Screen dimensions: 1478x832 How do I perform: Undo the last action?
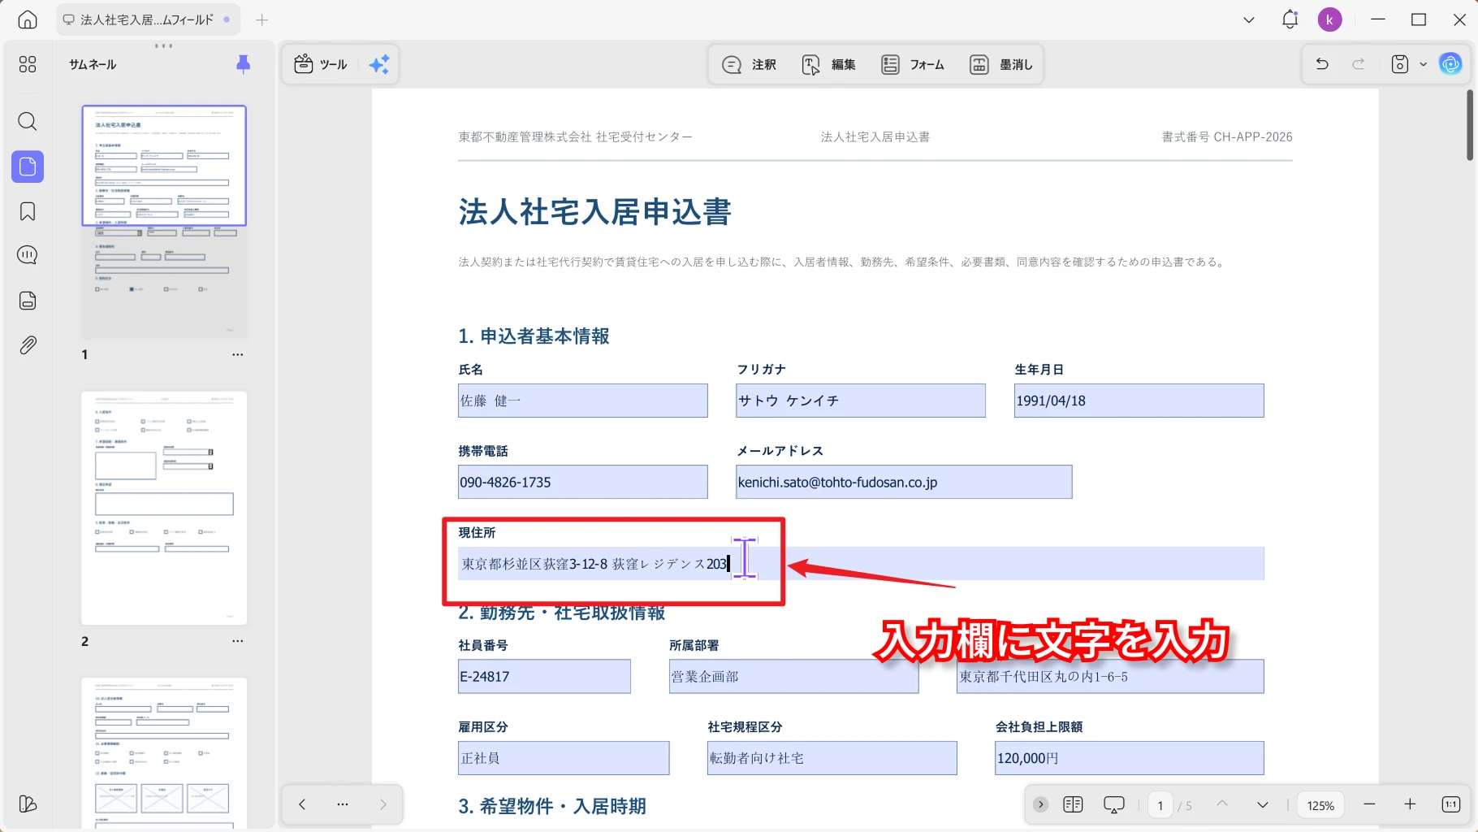[x=1322, y=64]
